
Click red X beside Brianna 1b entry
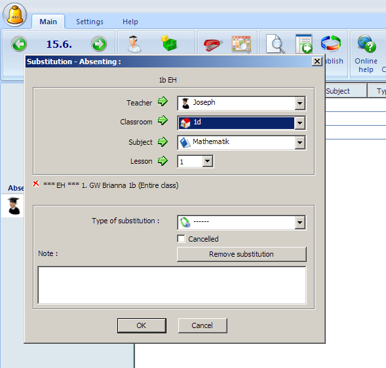click(x=36, y=184)
